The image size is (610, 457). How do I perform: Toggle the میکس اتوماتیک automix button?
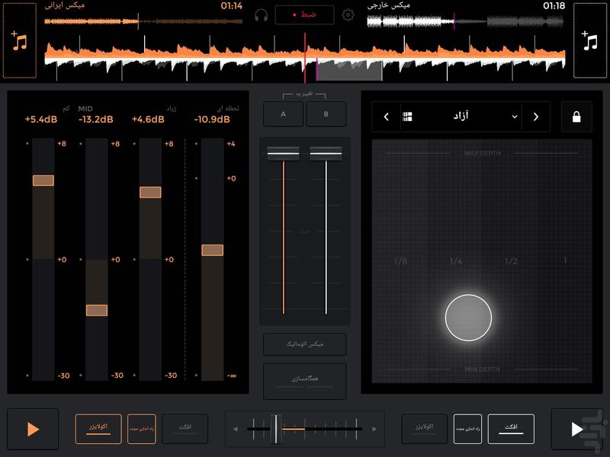tap(305, 344)
